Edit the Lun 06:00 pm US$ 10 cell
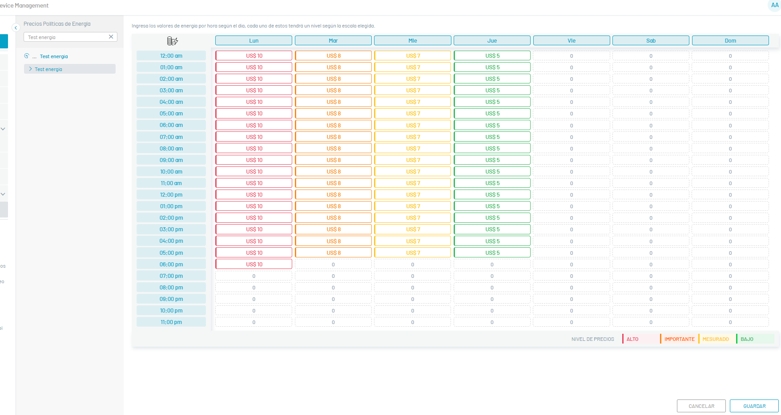Image resolution: width=781 pixels, height=415 pixels. click(254, 264)
